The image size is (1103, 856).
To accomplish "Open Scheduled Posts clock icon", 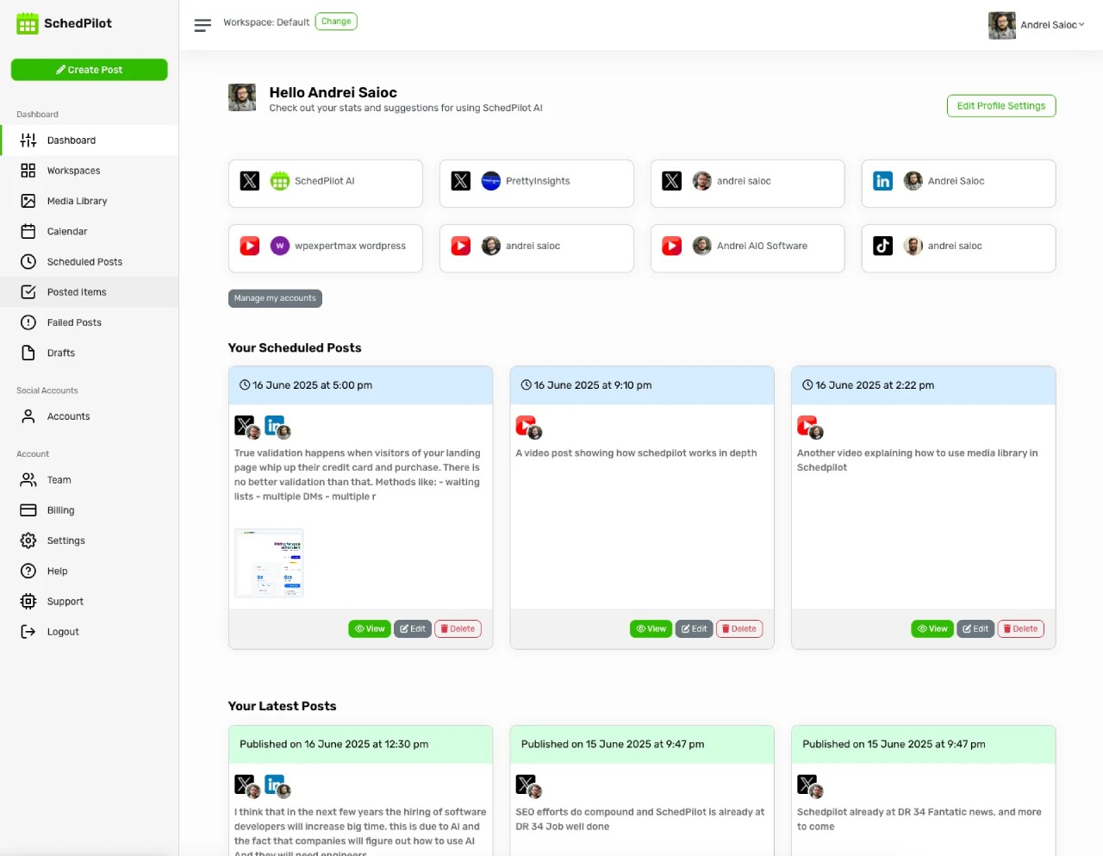I will point(28,261).
